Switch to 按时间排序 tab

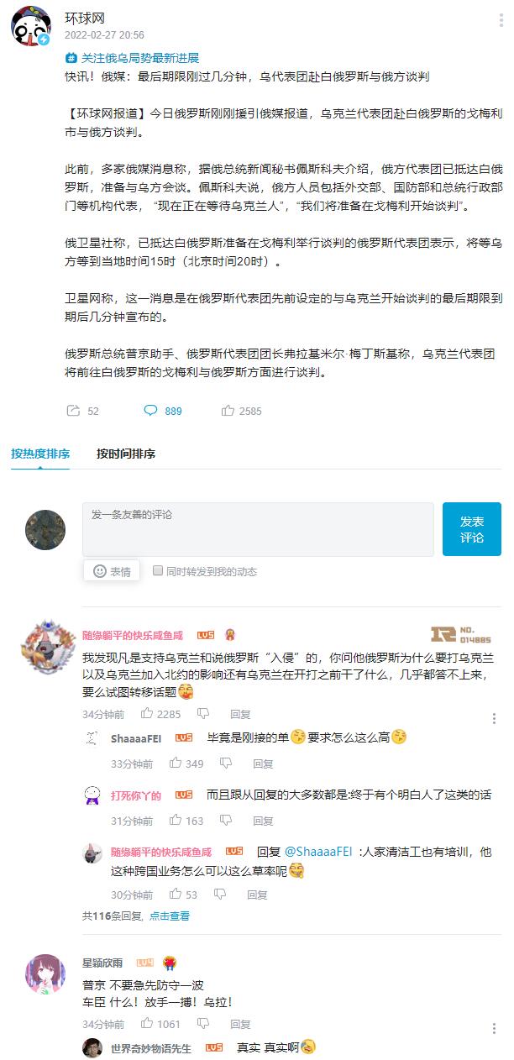(x=126, y=454)
